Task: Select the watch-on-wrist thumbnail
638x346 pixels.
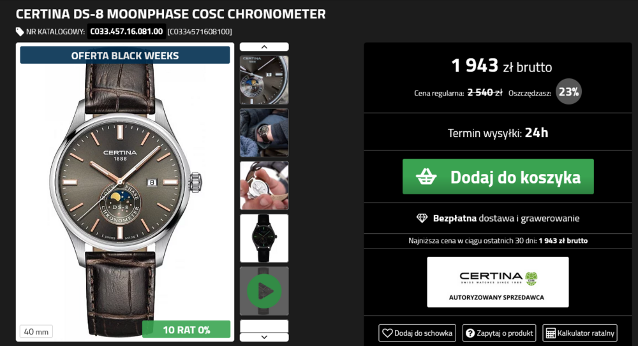Action: point(264,133)
